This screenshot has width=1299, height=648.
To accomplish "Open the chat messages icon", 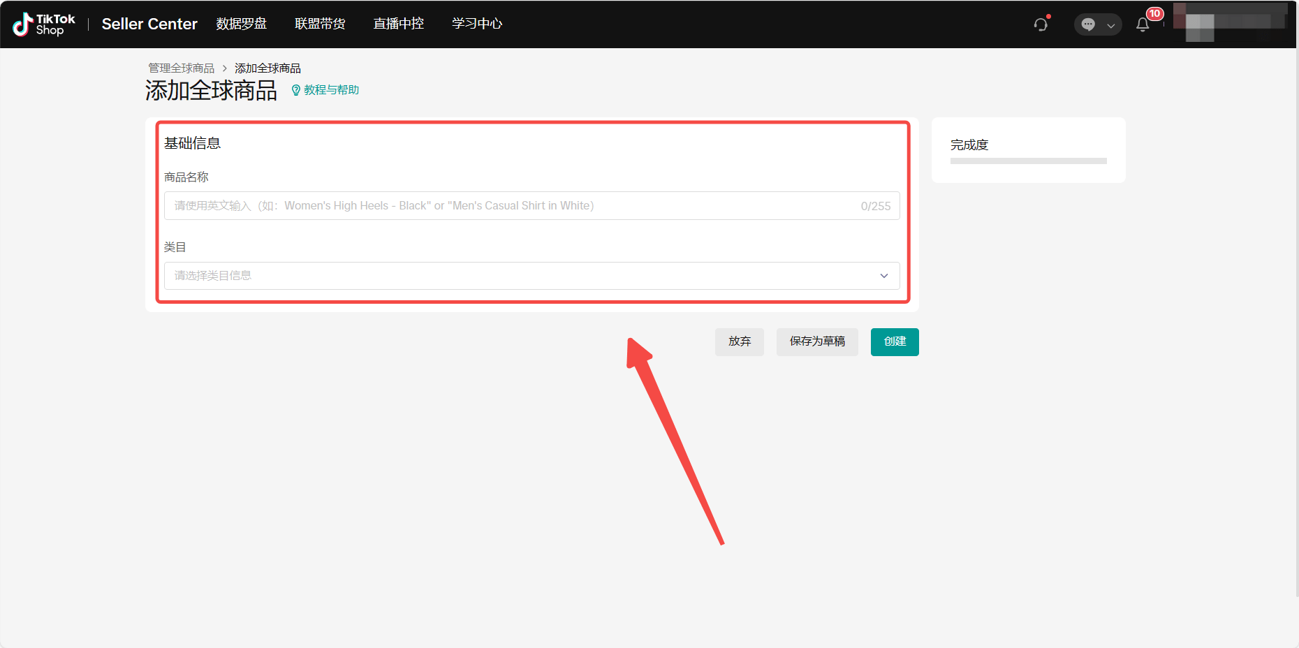I will (x=1087, y=24).
